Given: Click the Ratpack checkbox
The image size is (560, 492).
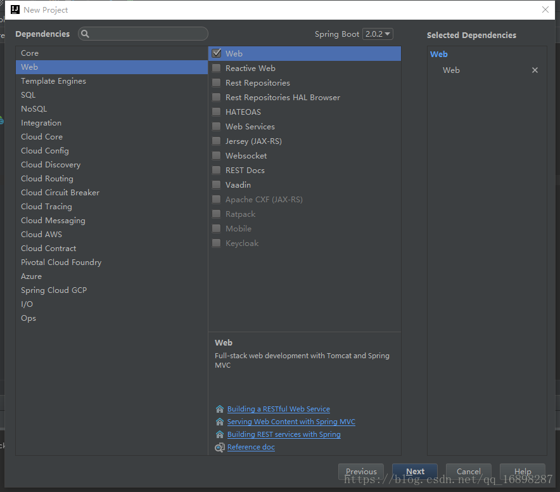Looking at the screenshot, I should (217, 214).
